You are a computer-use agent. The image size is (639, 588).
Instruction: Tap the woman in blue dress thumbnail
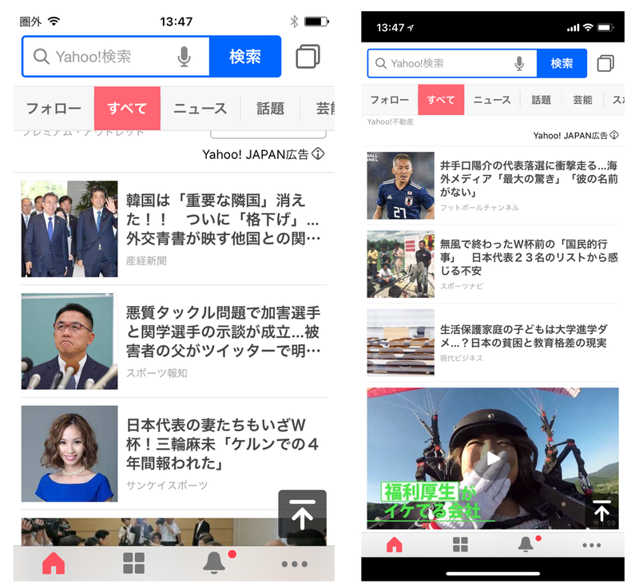69,454
